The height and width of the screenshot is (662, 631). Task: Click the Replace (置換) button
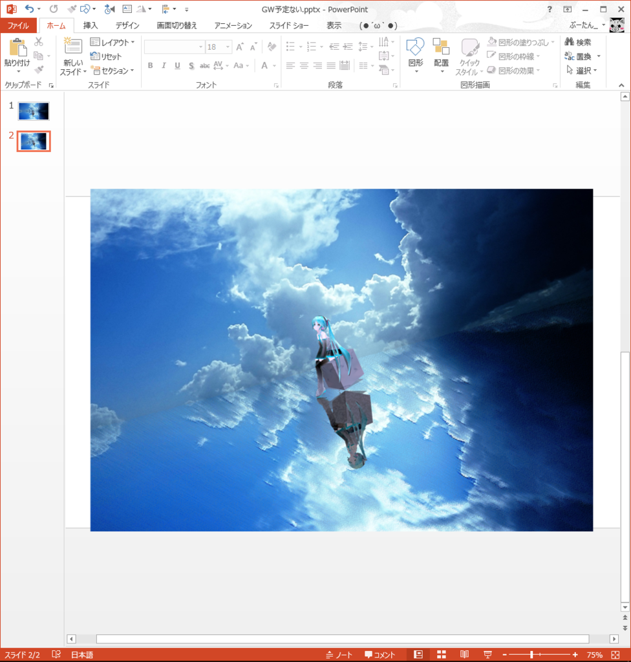pos(579,56)
